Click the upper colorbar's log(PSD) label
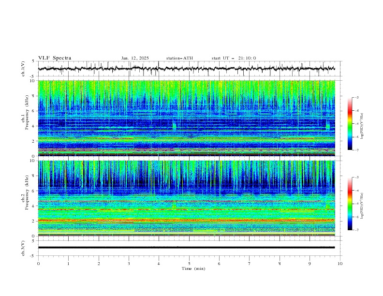Image resolution: width=383 pixels, height=296 pixels. (362, 126)
